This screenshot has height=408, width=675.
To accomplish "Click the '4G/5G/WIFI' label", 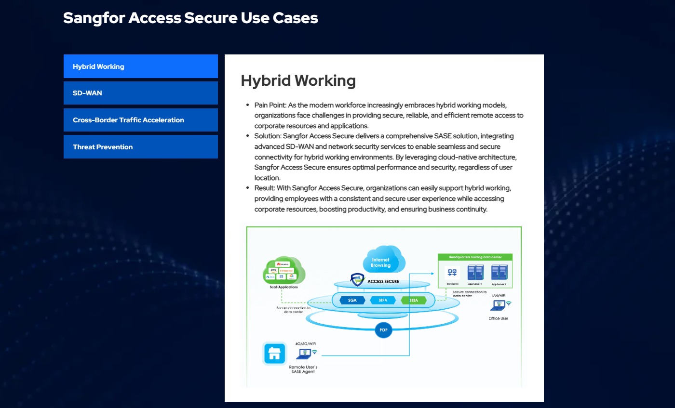I will pyautogui.click(x=306, y=344).
